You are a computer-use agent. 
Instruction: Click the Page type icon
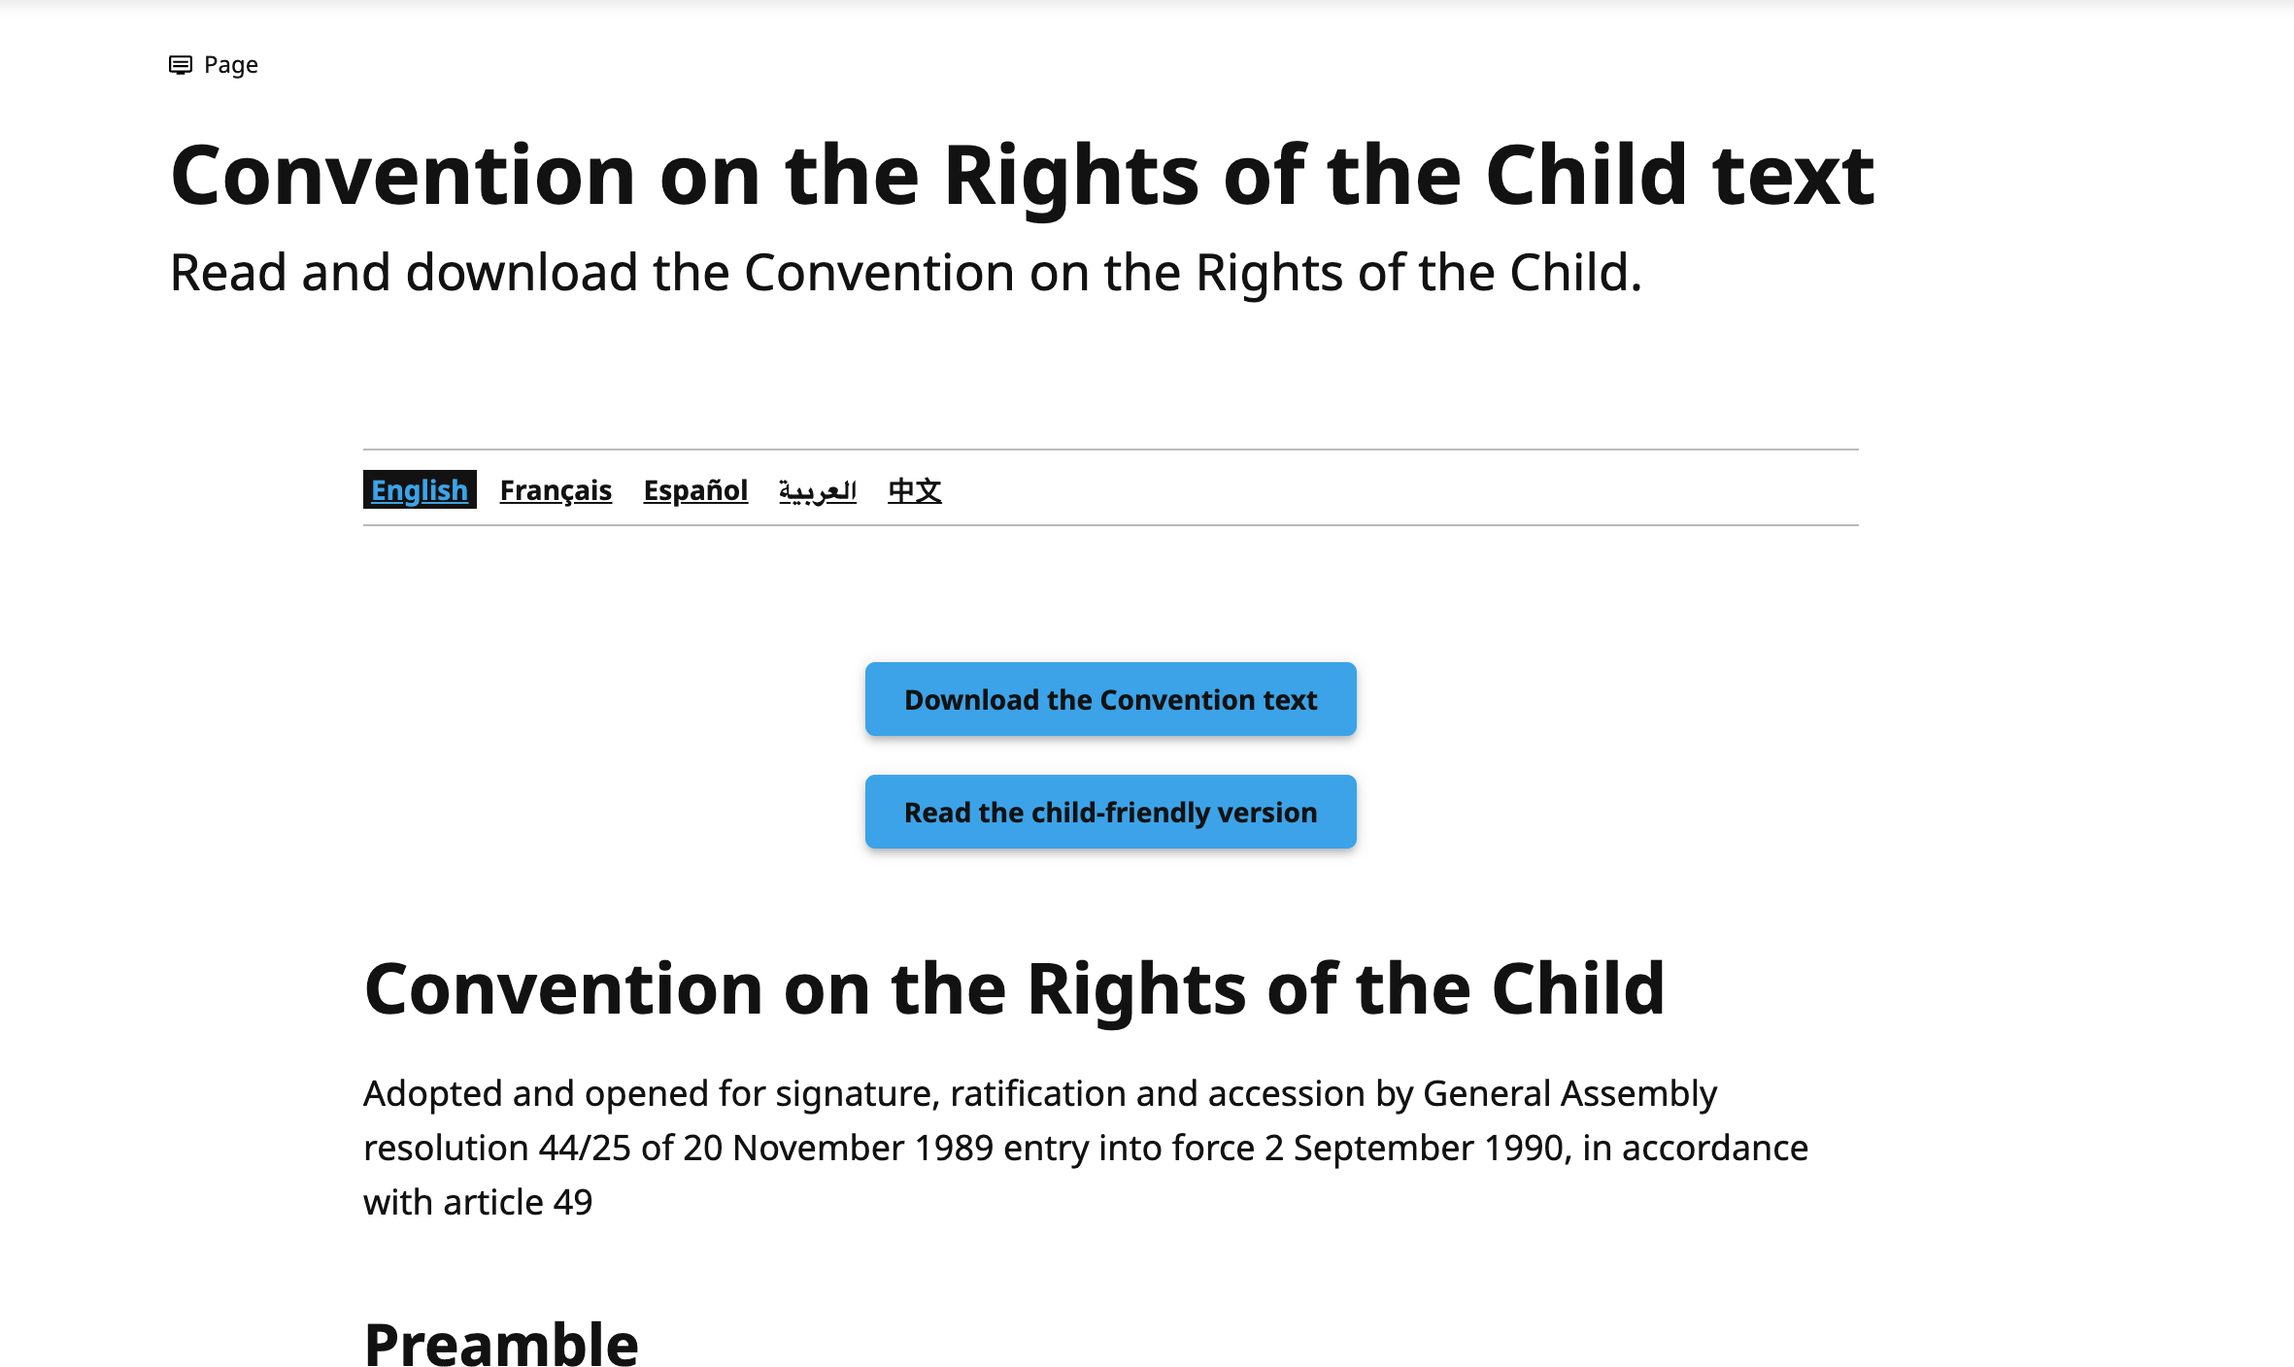[181, 65]
